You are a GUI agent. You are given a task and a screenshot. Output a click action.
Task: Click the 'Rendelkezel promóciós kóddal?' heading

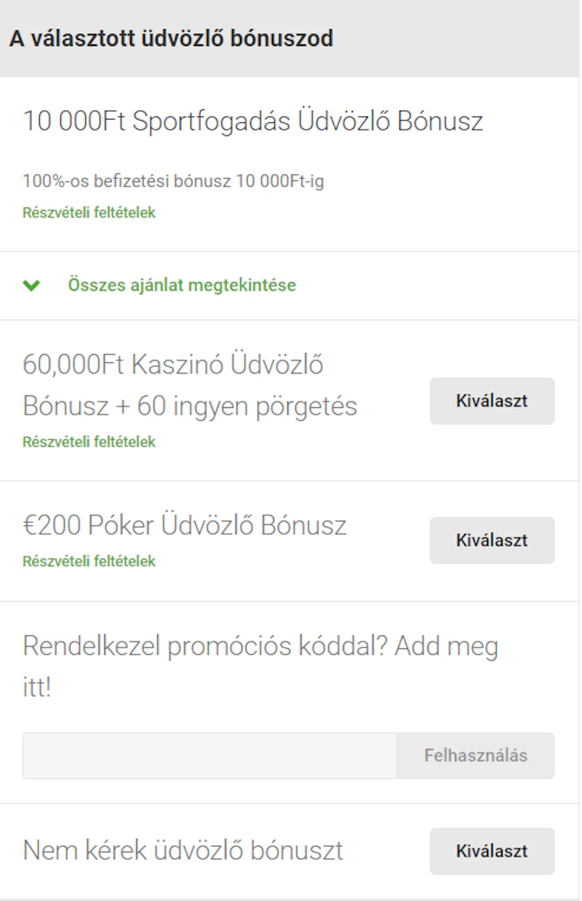198,646
